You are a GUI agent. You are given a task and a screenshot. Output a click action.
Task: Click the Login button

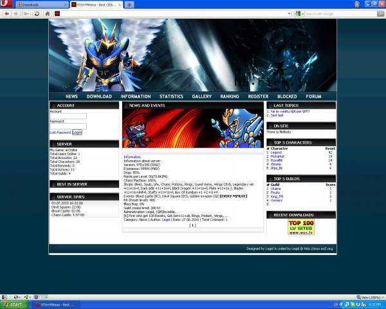click(x=77, y=133)
